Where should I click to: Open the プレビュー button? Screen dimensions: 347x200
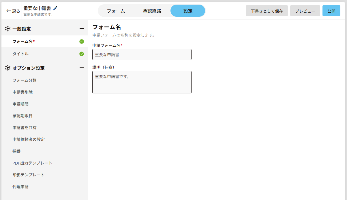click(305, 11)
